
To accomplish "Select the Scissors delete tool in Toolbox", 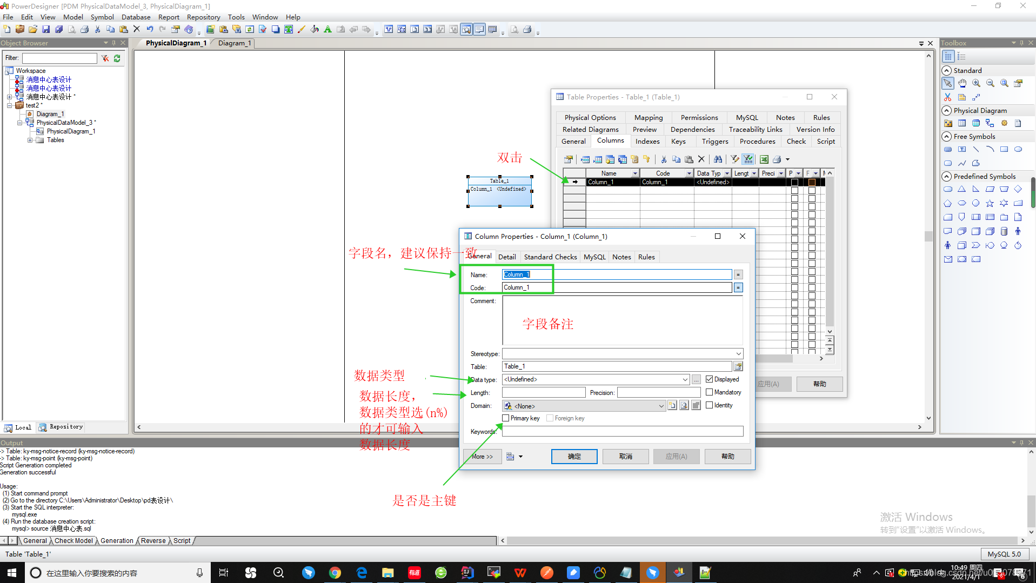I will [947, 97].
